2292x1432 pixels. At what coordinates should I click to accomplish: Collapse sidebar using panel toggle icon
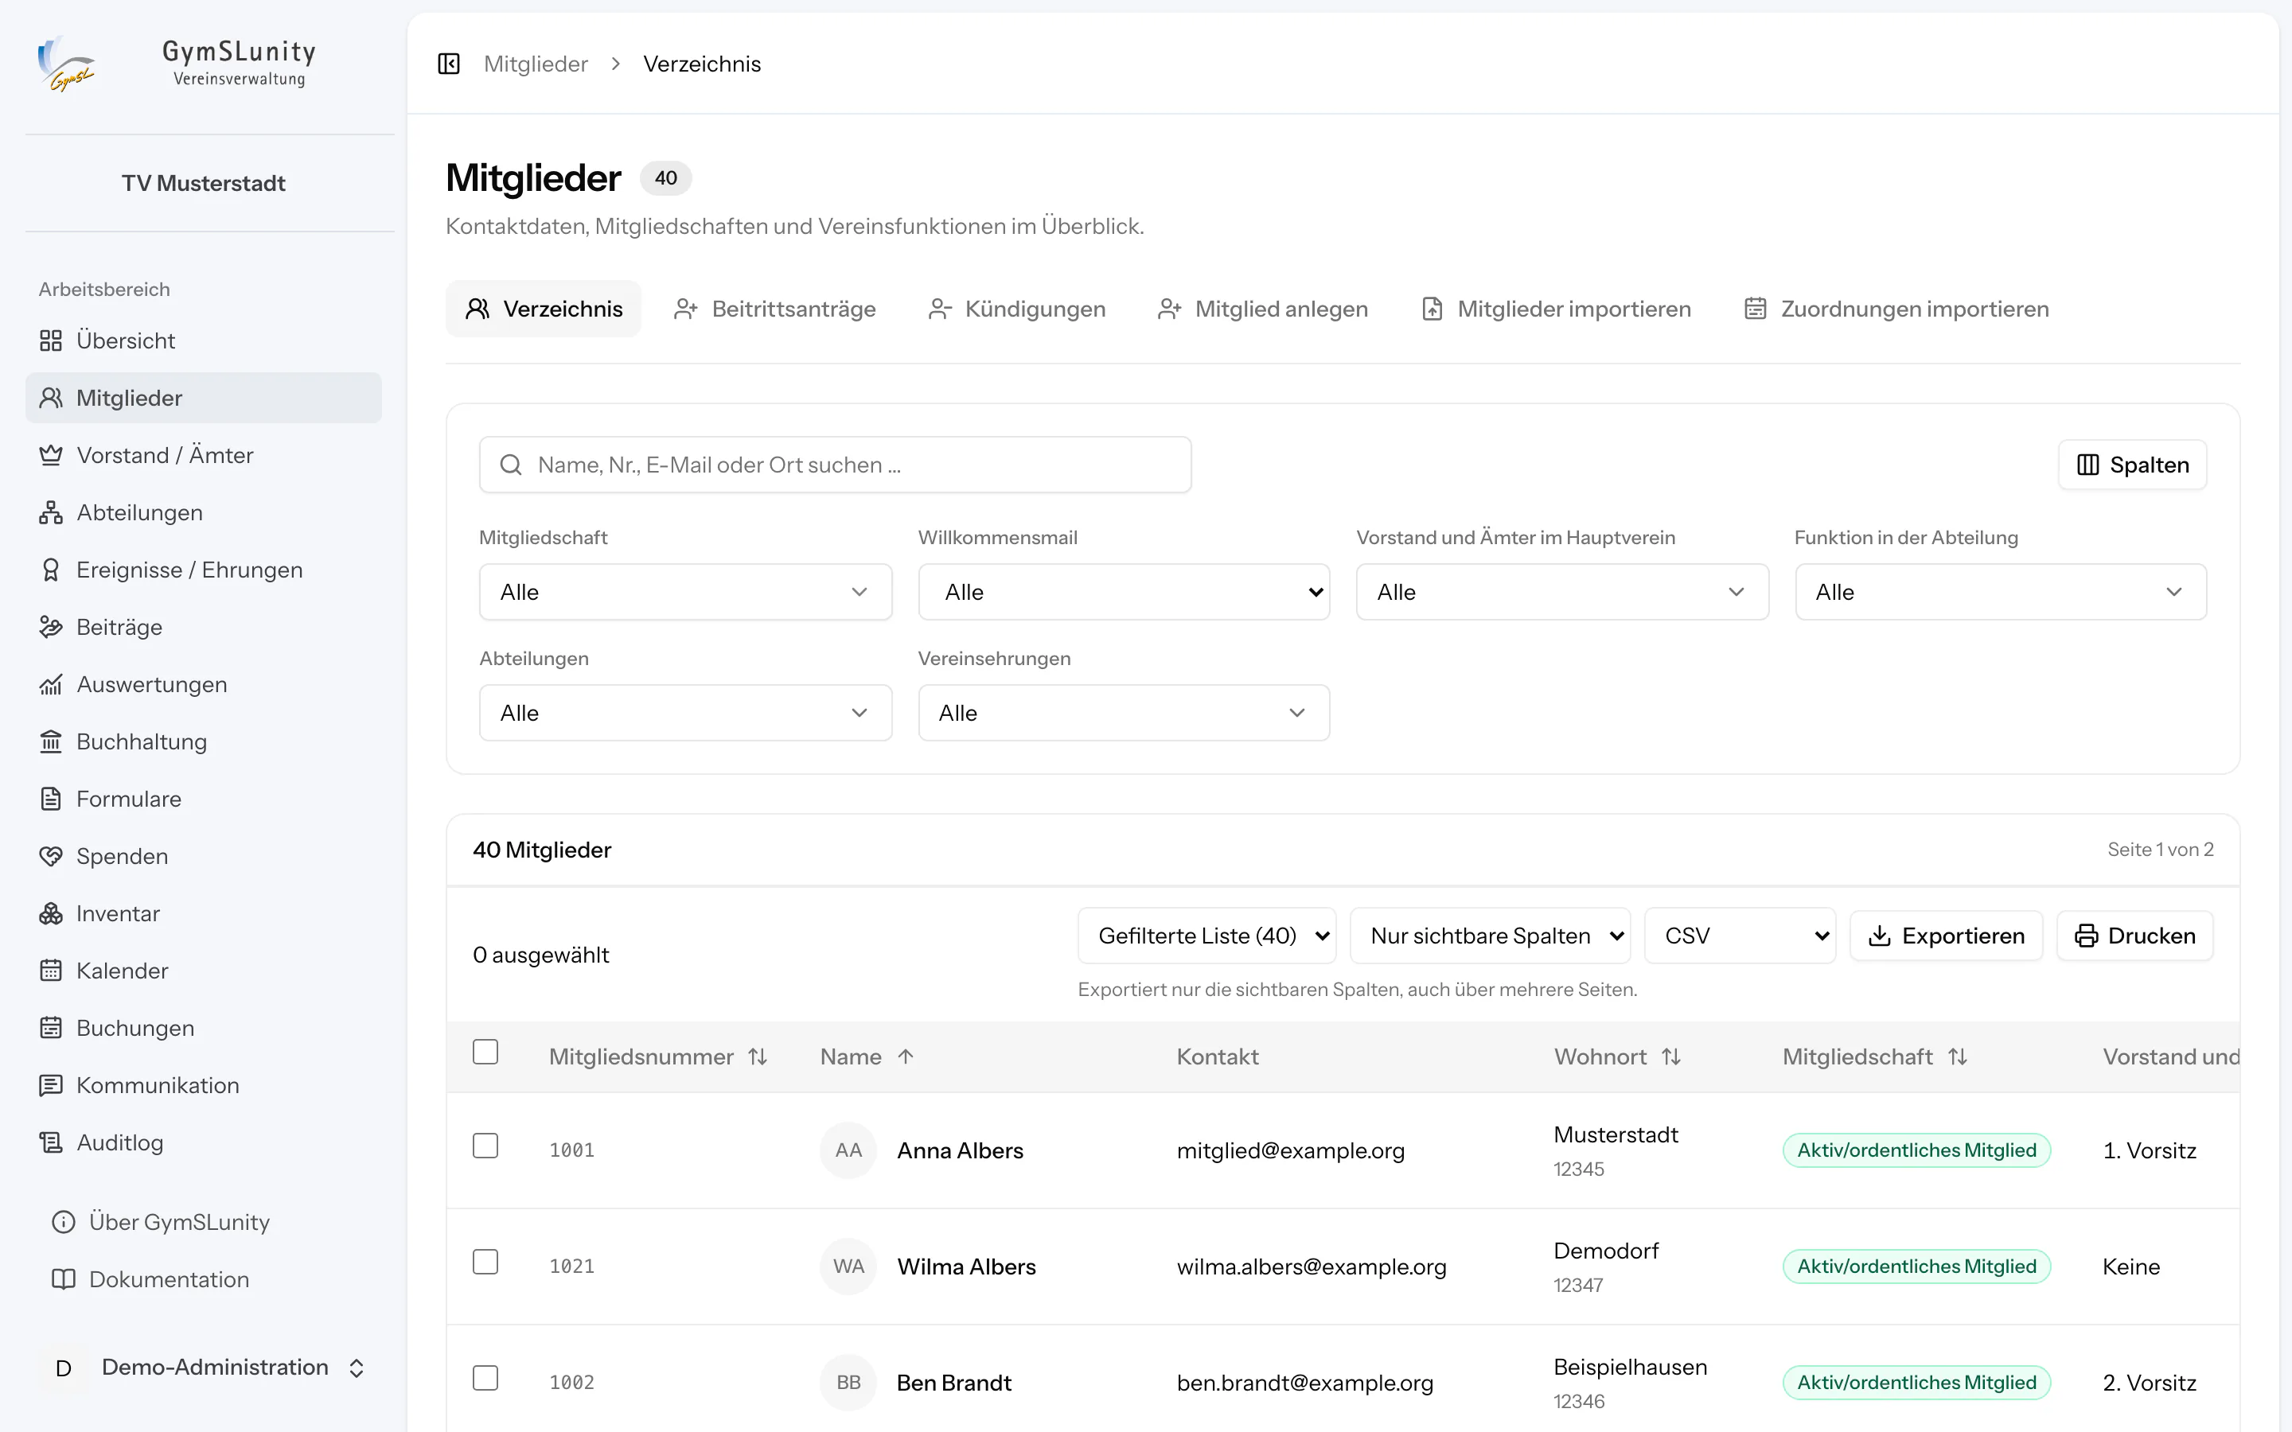pyautogui.click(x=449, y=64)
